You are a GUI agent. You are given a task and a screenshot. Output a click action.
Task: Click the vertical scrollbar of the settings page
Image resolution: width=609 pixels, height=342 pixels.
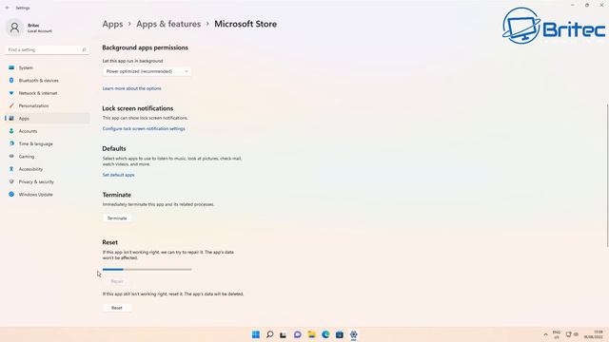coord(607,175)
